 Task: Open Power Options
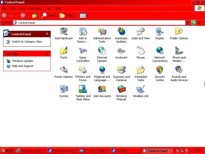click(64, 72)
